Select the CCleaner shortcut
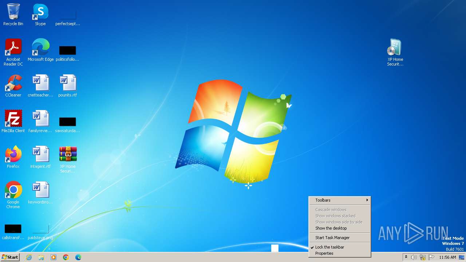This screenshot has width=466, height=262. click(13, 86)
